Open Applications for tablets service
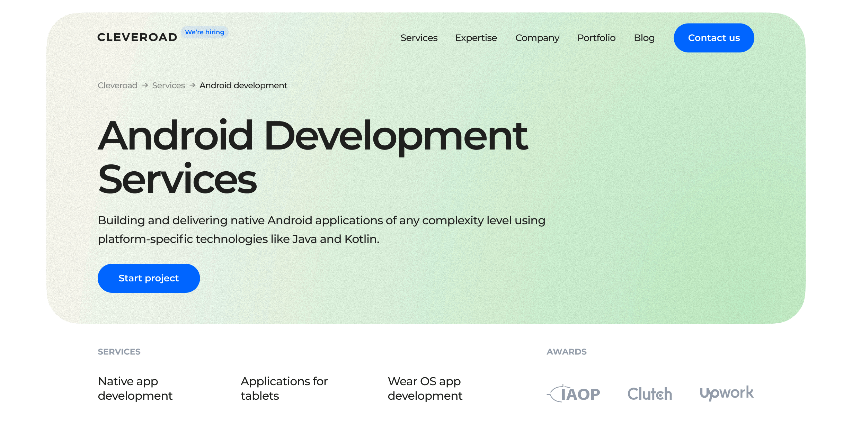This screenshot has width=852, height=434. point(284,388)
